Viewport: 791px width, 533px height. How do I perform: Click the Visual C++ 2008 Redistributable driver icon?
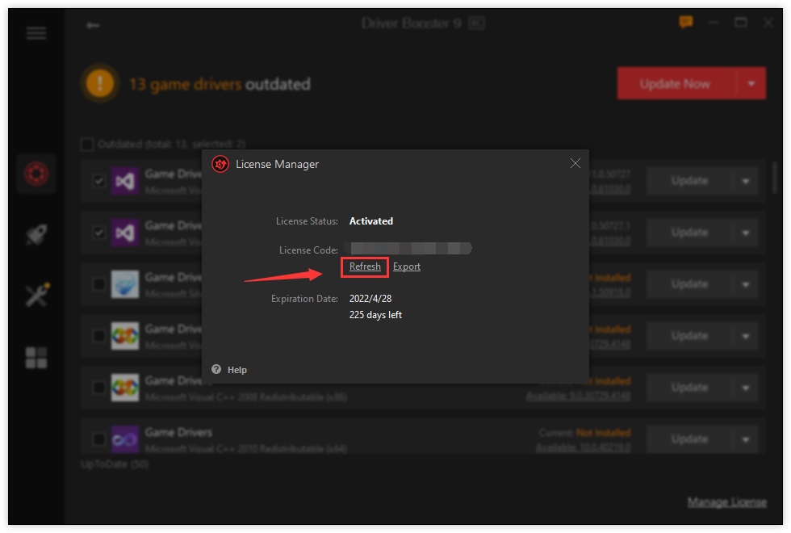pos(125,388)
